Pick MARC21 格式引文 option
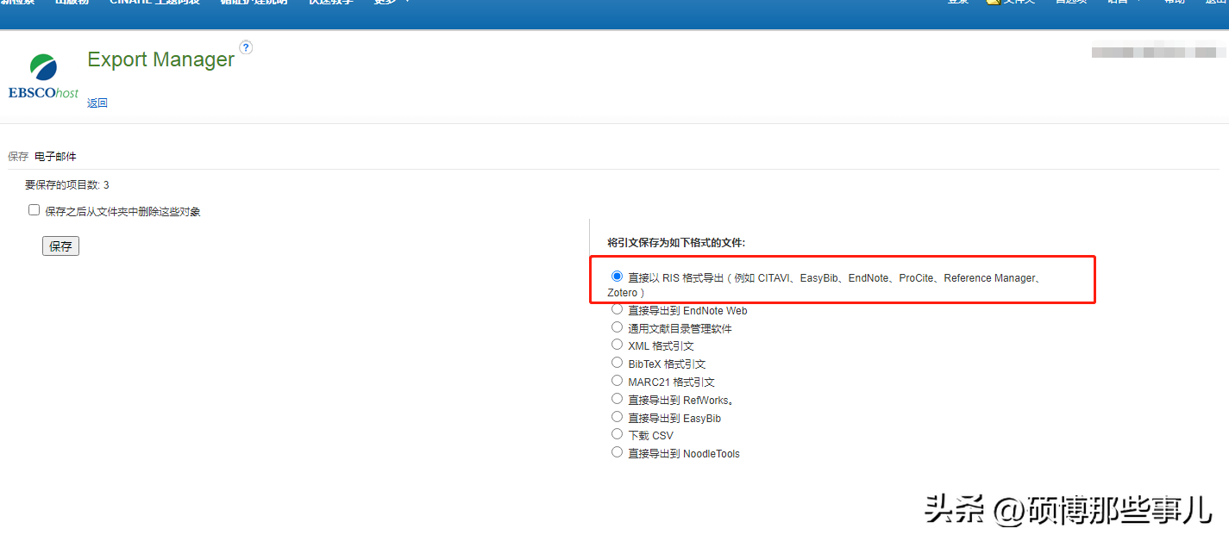The height and width of the screenshot is (541, 1229). (x=617, y=381)
